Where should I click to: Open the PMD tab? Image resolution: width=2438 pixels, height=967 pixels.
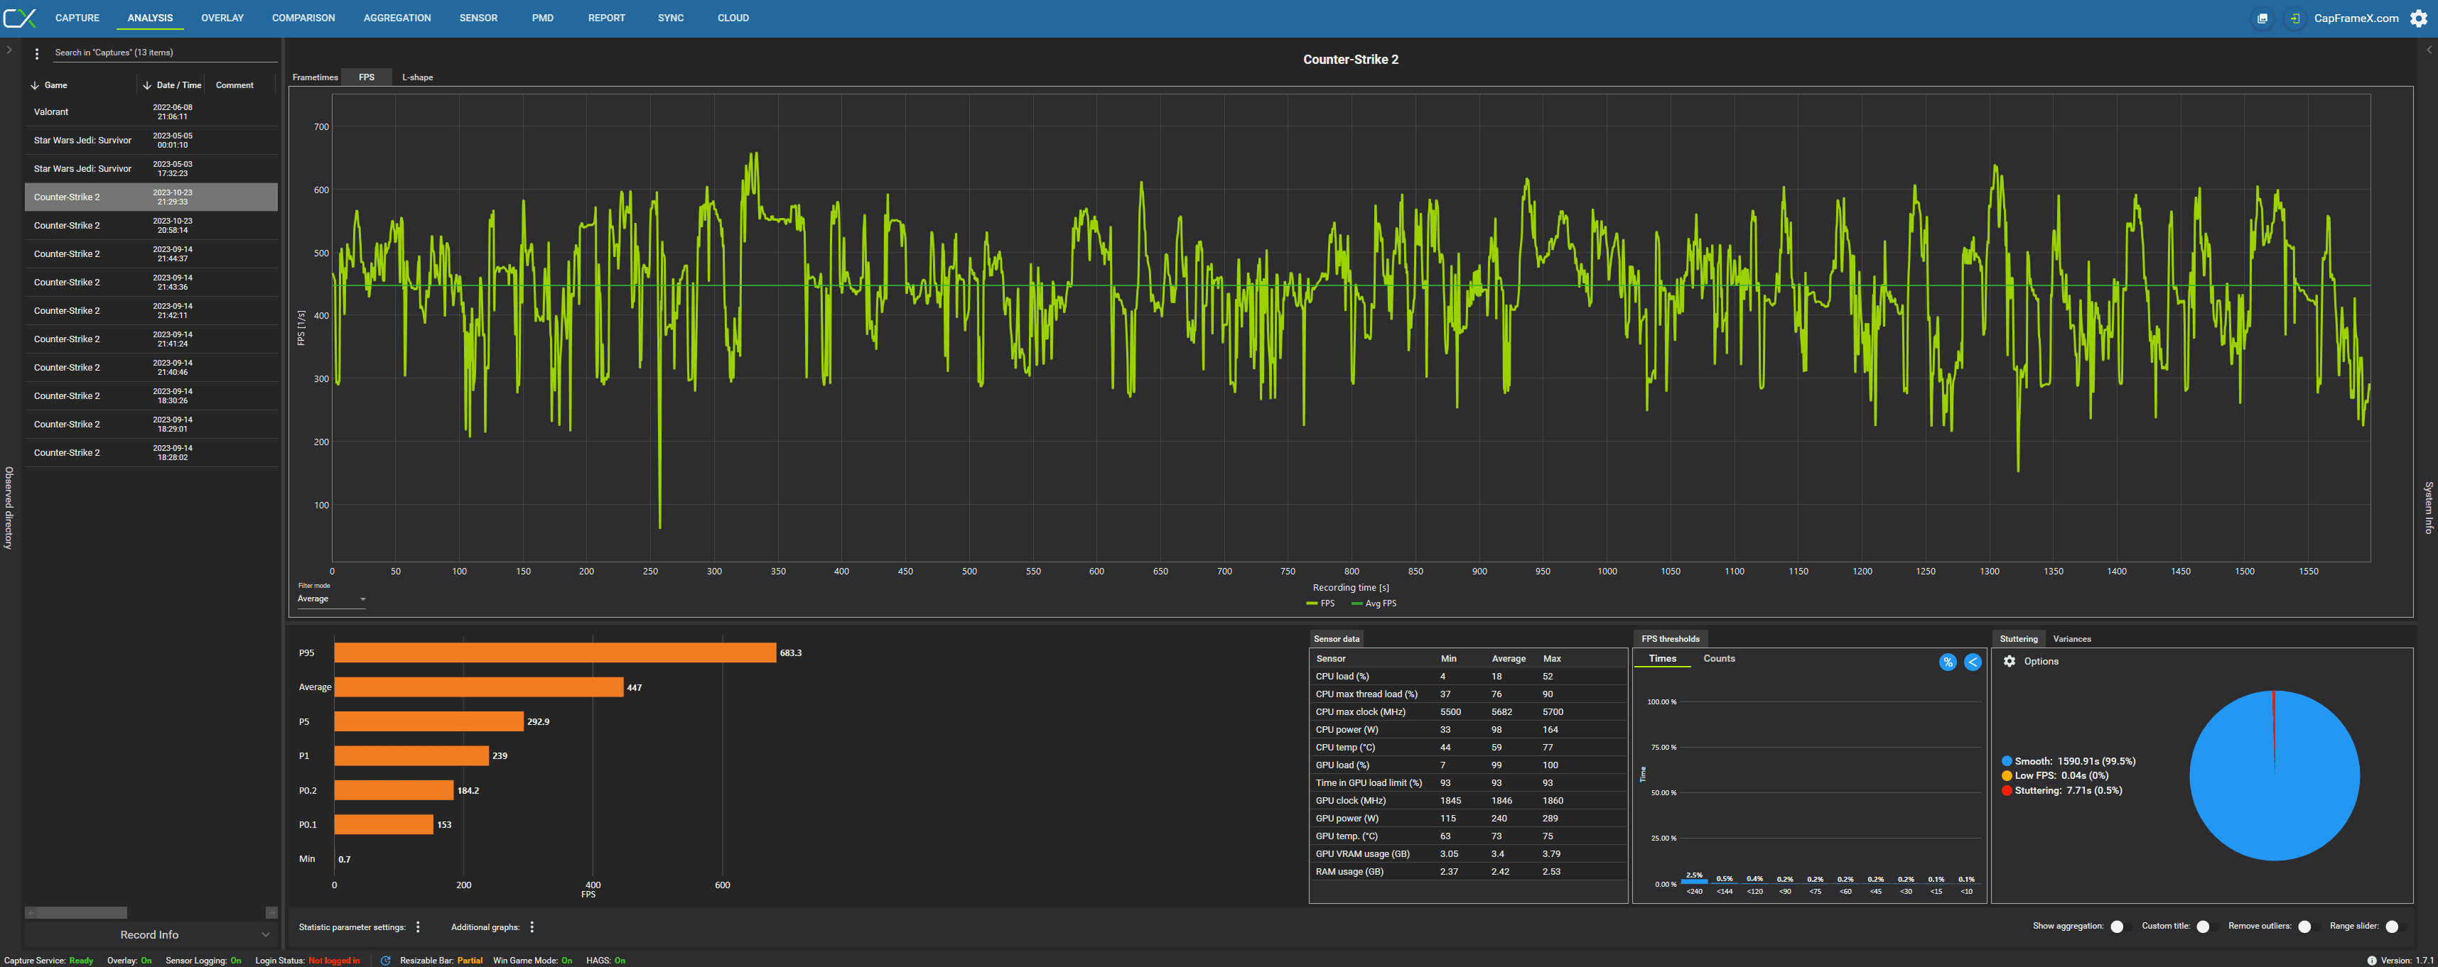click(x=542, y=18)
